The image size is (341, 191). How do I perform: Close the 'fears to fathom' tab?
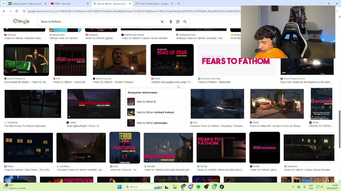pyautogui.click(x=130, y=4)
